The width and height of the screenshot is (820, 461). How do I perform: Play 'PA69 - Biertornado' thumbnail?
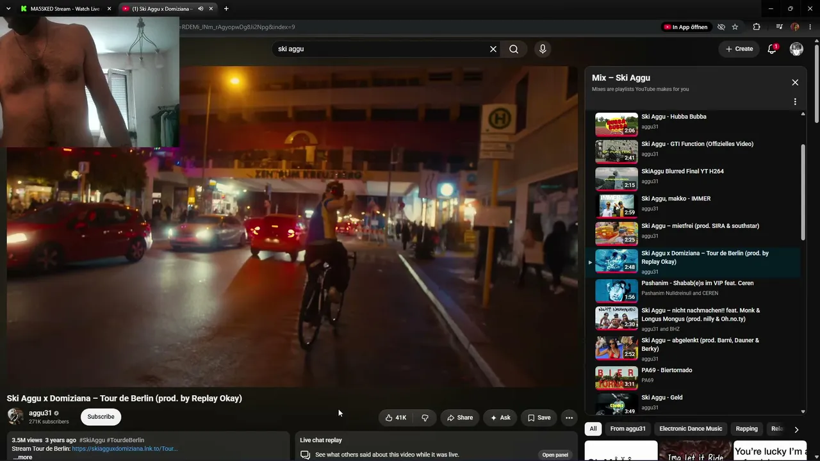(x=616, y=378)
